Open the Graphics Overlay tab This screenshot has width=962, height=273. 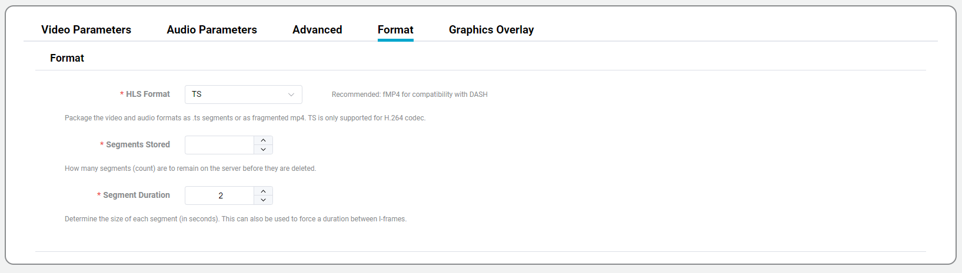[x=491, y=30]
